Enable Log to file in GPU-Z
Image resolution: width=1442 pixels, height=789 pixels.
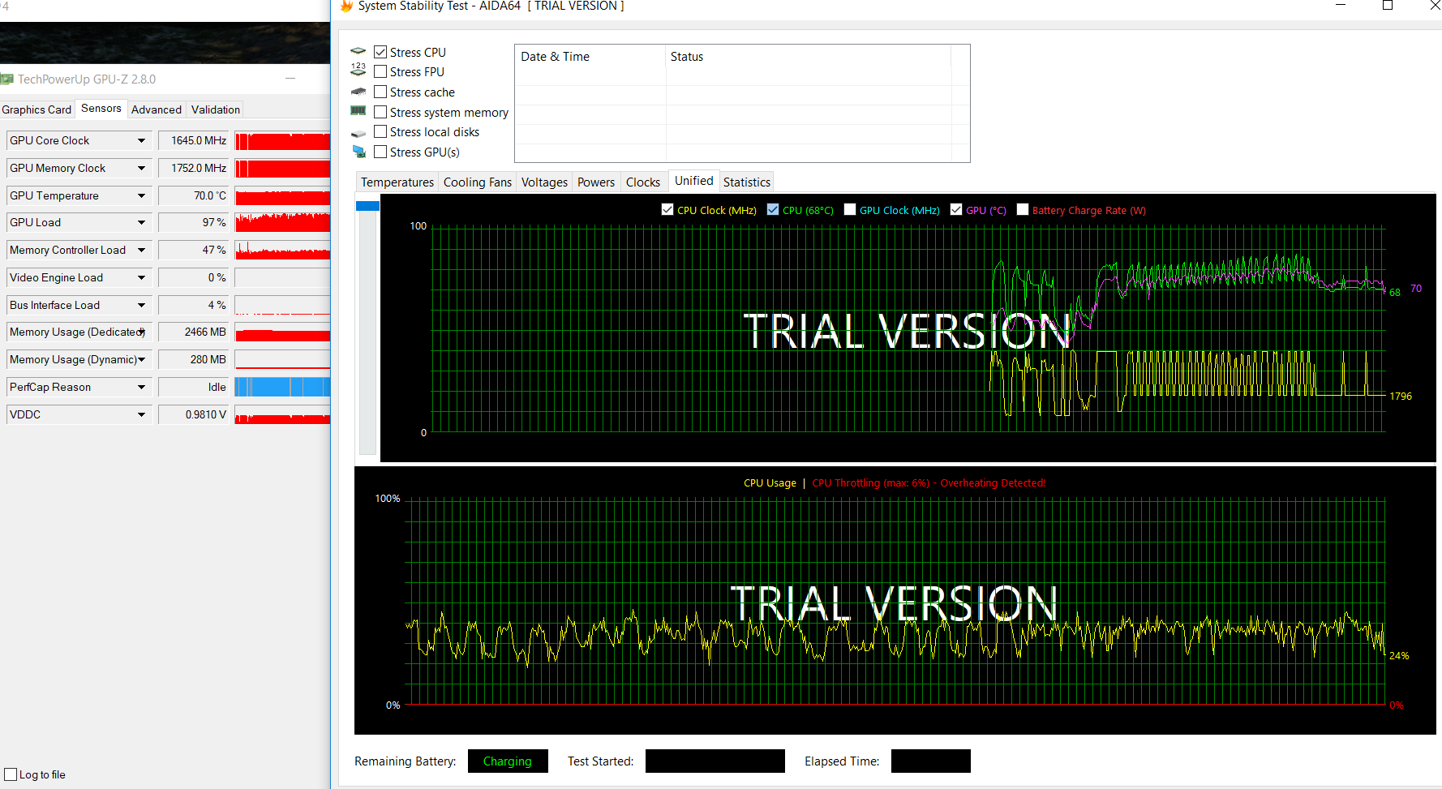click(x=11, y=774)
